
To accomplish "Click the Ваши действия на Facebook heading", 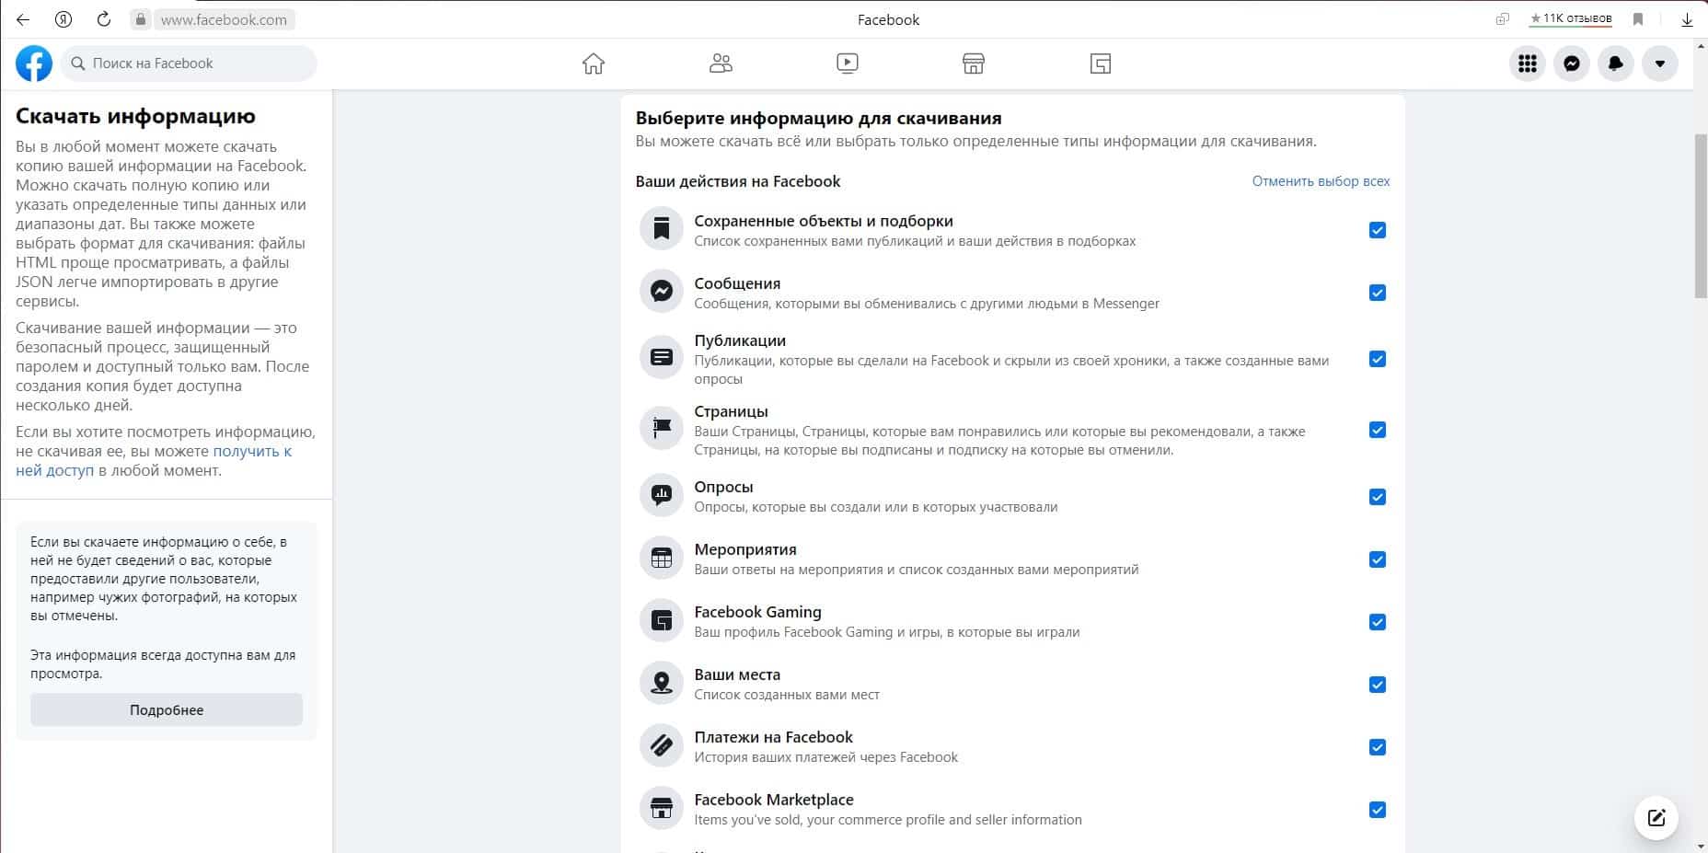I will coord(738,181).
